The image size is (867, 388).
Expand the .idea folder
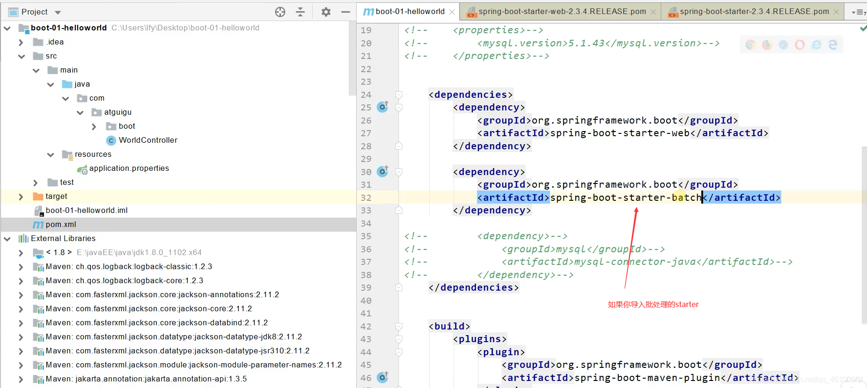point(21,42)
